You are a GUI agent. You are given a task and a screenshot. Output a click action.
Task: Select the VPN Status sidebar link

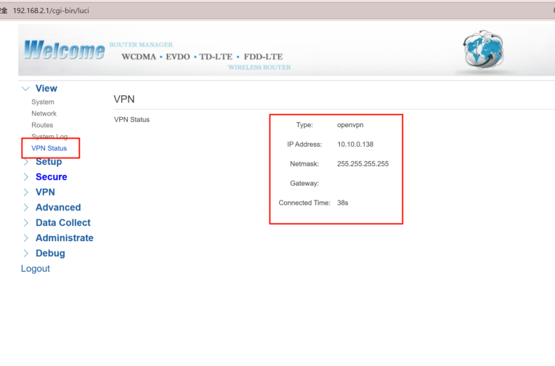point(49,149)
